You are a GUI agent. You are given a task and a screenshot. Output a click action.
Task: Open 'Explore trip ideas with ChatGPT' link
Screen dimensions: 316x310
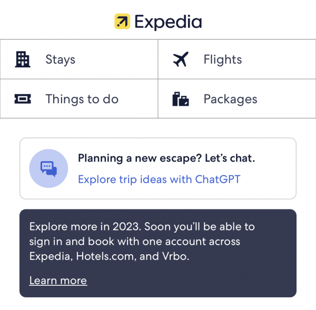[x=159, y=179]
